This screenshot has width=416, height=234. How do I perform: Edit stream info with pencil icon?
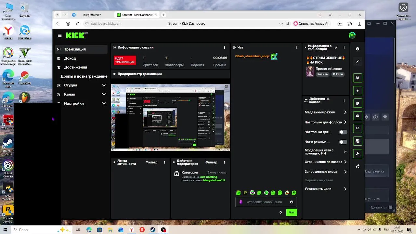tap(336, 47)
